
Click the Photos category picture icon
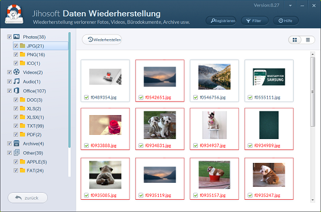coord(16,37)
